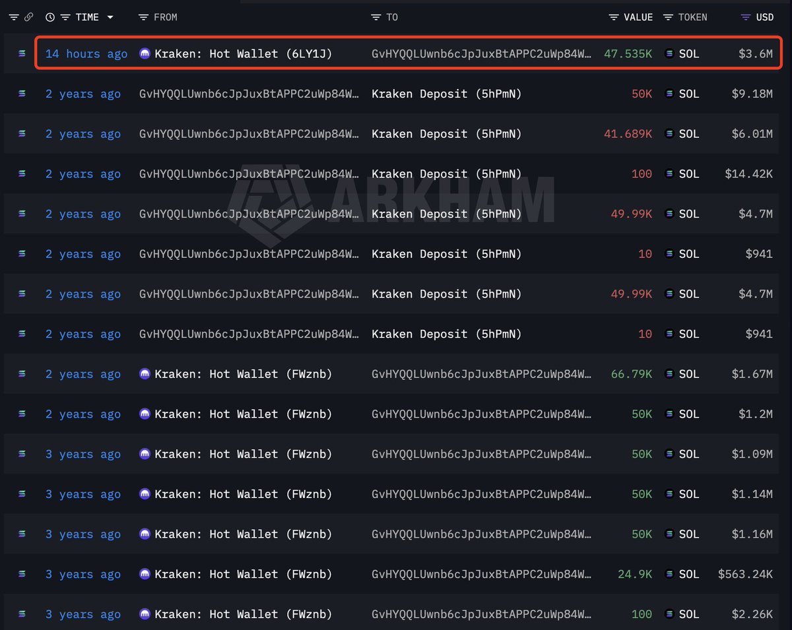Click the TOKEN column header label

pos(693,17)
